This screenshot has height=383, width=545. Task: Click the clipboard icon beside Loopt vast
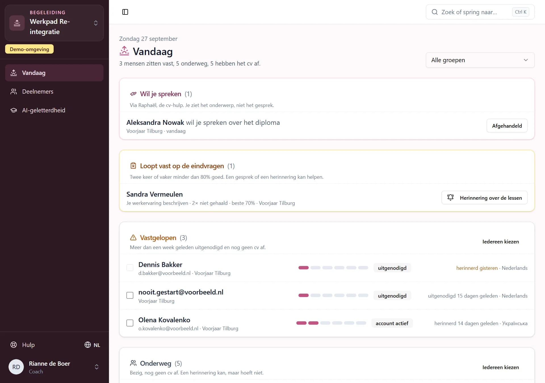[133, 166]
